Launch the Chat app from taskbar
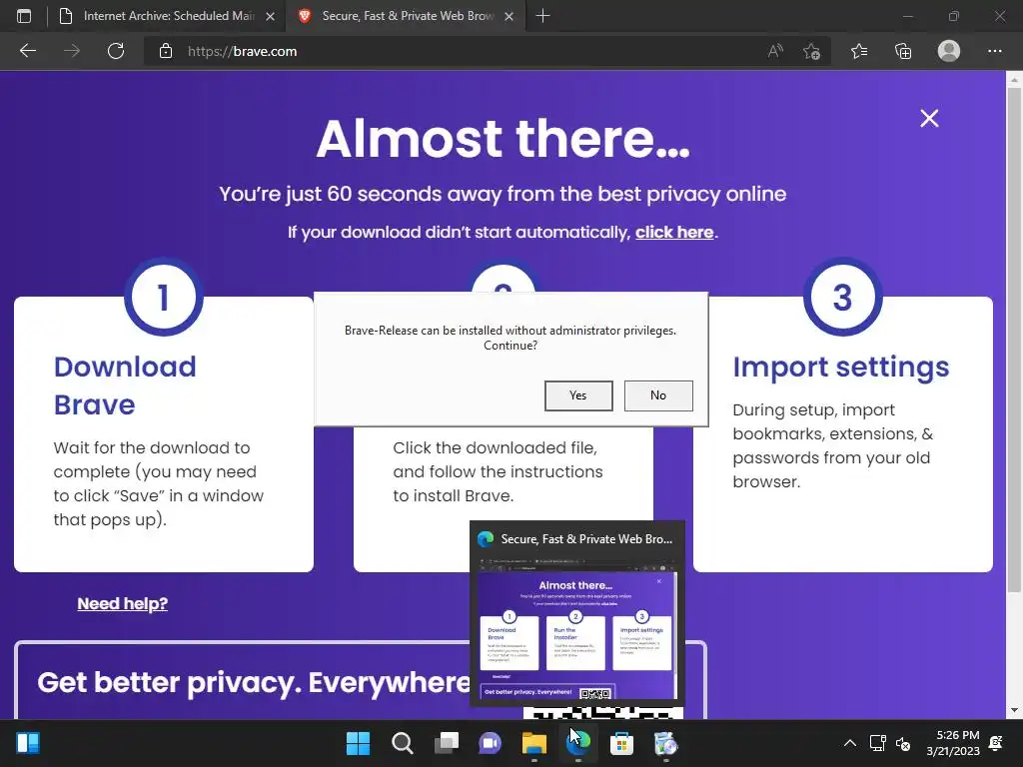 490,743
